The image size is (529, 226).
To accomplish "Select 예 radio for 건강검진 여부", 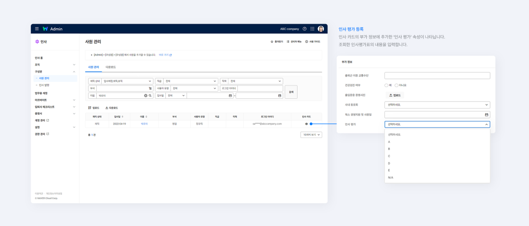I will [386, 85].
